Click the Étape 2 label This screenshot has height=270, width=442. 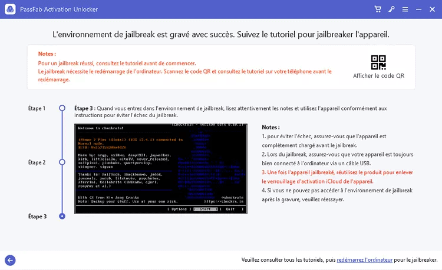coord(37,162)
